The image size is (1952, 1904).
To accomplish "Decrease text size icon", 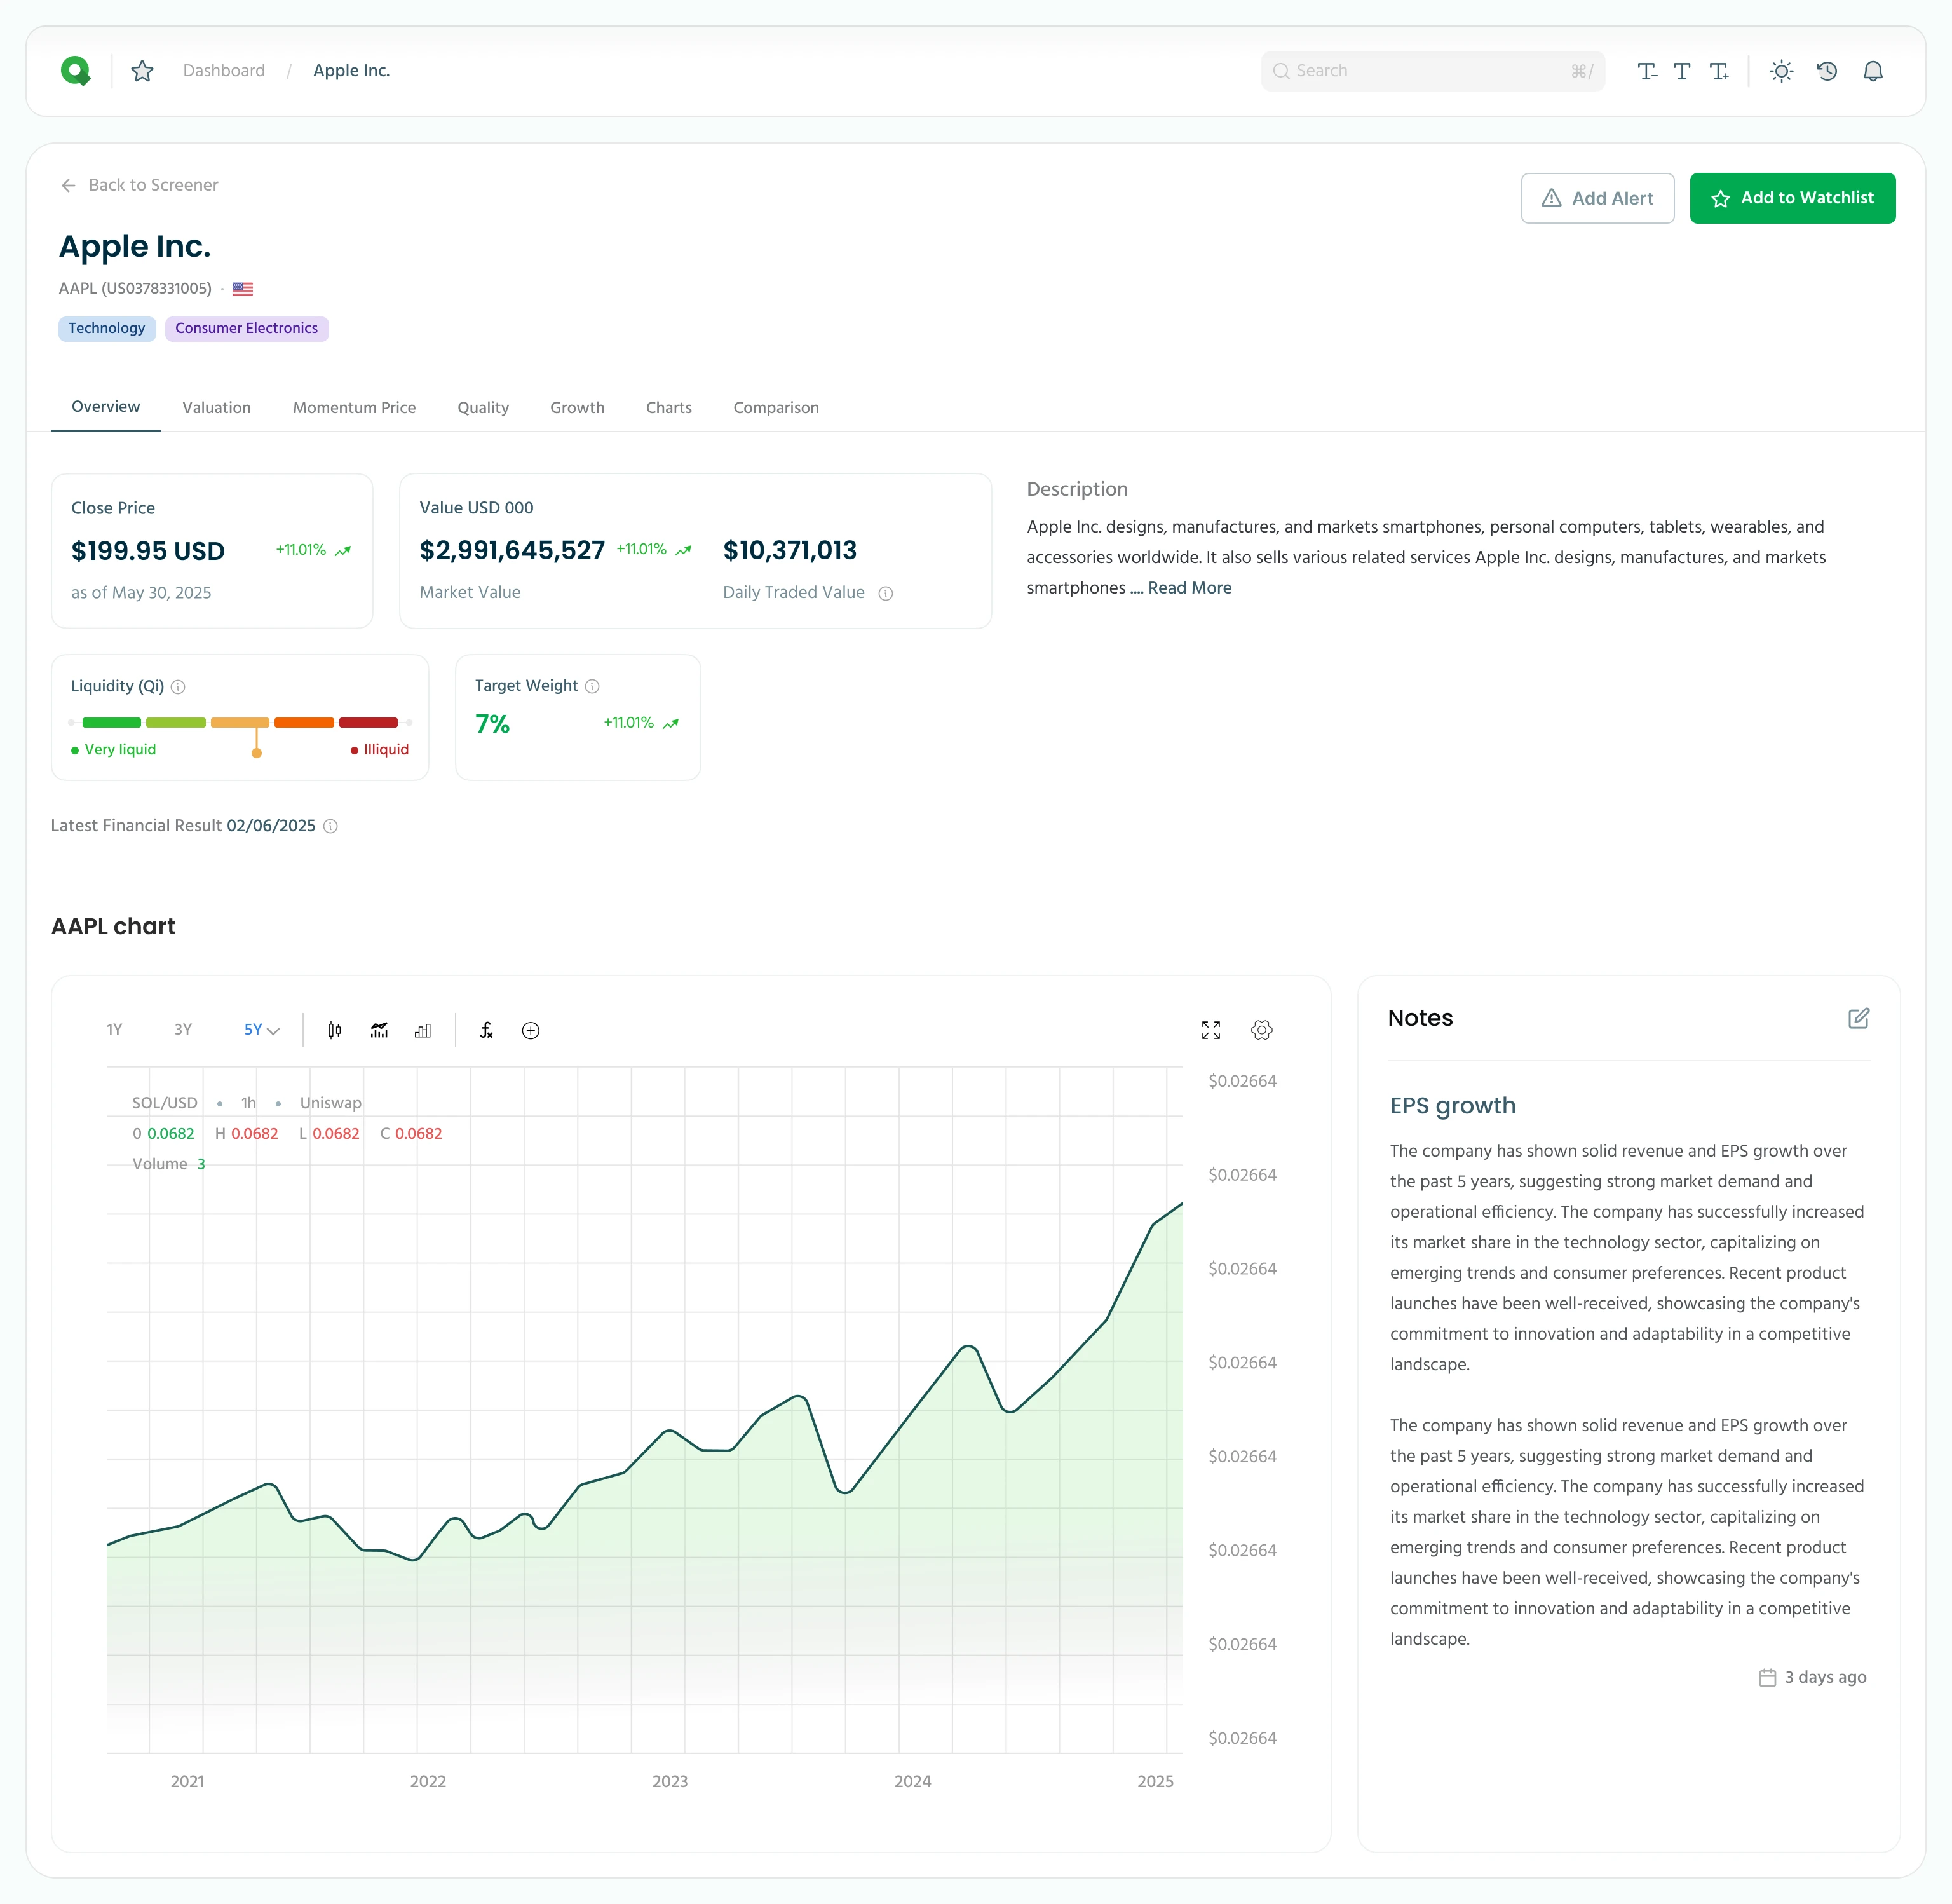I will point(1646,71).
